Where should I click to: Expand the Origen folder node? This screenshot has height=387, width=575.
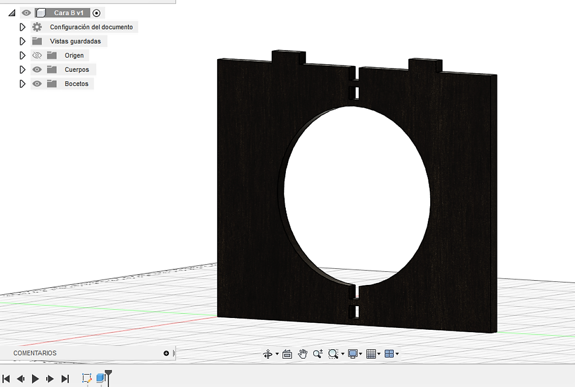(22, 56)
